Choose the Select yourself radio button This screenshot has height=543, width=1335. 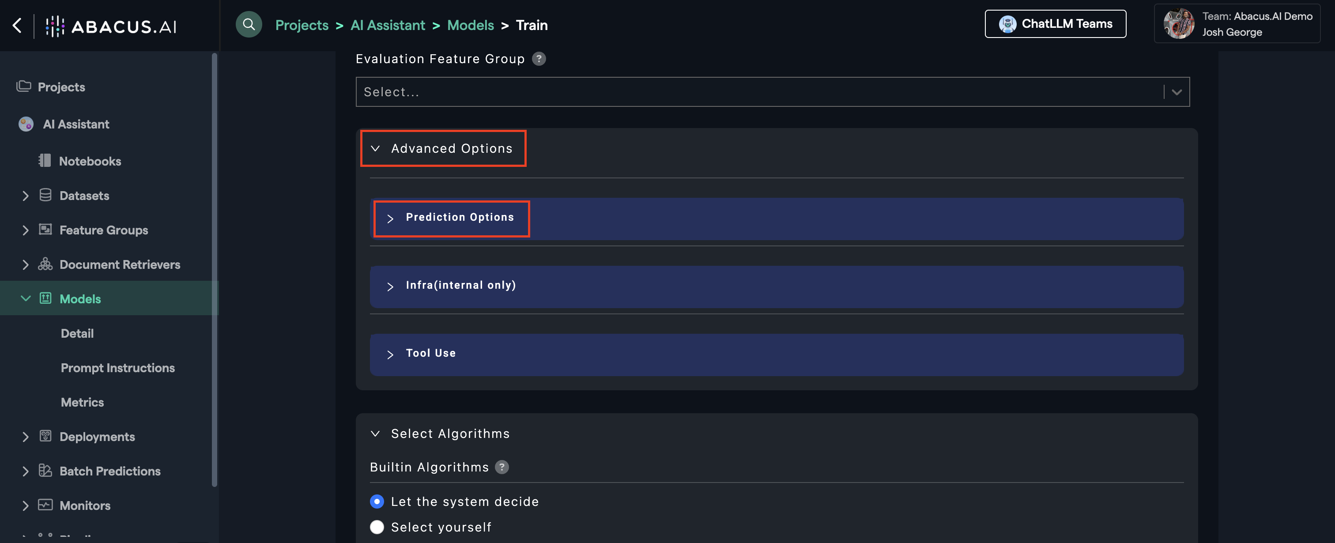[x=377, y=527]
